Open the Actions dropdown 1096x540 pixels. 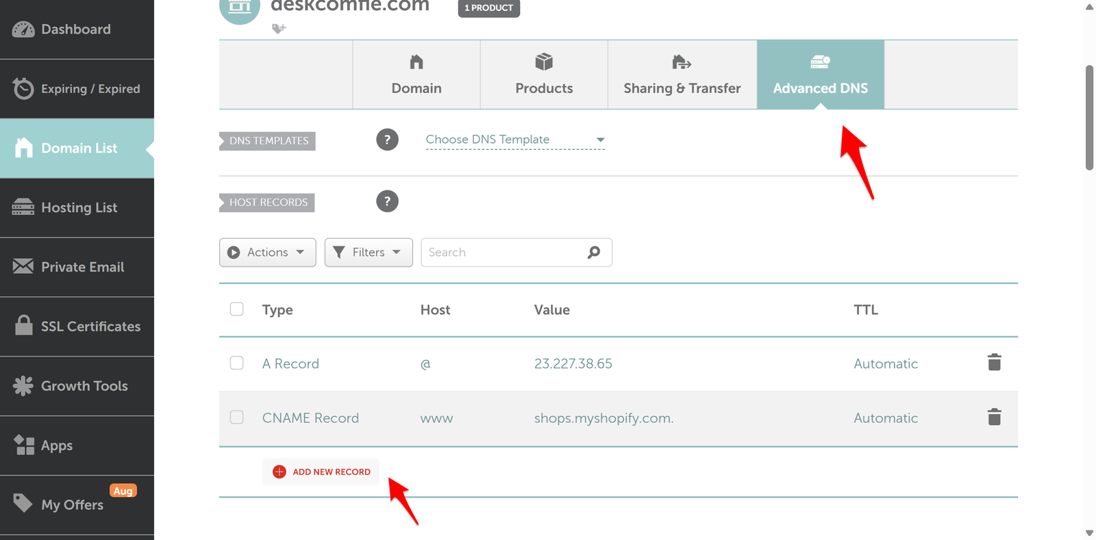click(x=268, y=253)
